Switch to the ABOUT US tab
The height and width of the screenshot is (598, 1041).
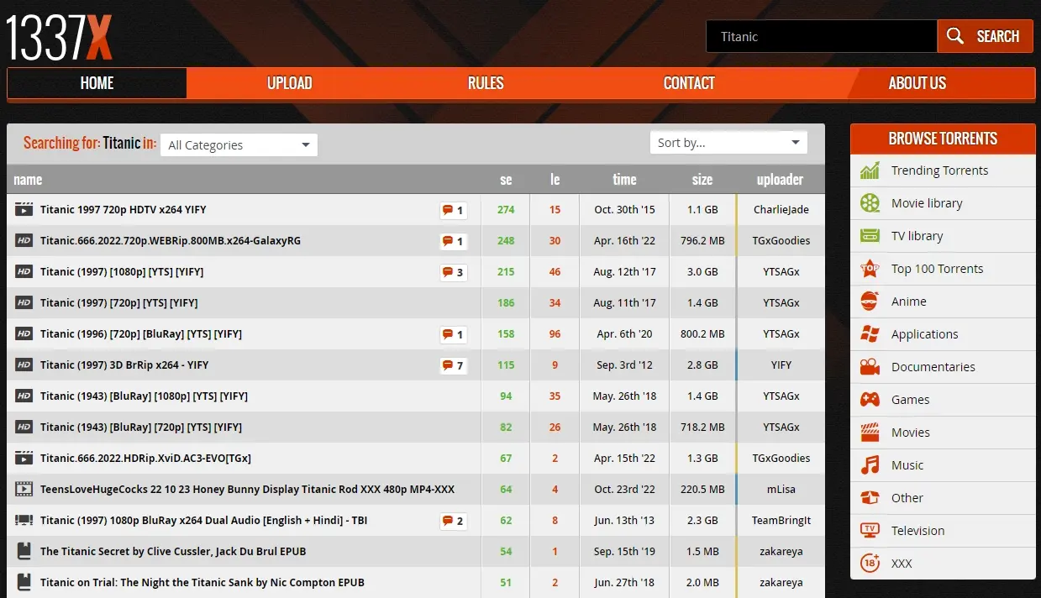point(917,83)
